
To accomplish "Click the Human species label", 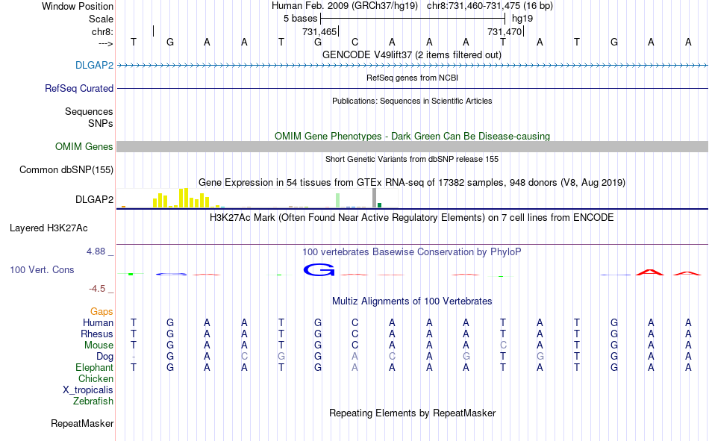I will tap(98, 322).
